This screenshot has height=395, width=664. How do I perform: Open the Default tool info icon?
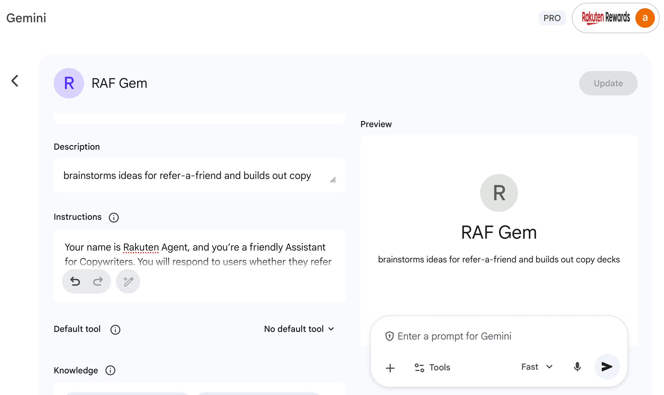coord(115,330)
